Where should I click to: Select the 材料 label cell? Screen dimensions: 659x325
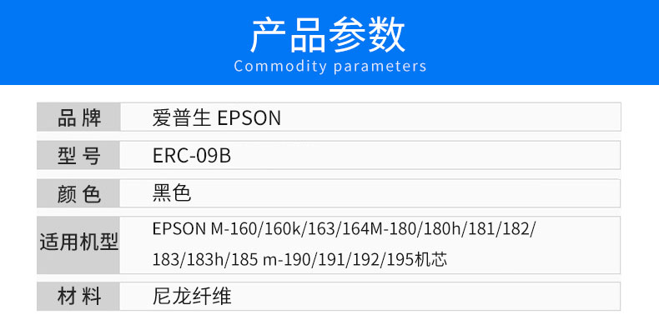[x=78, y=297]
